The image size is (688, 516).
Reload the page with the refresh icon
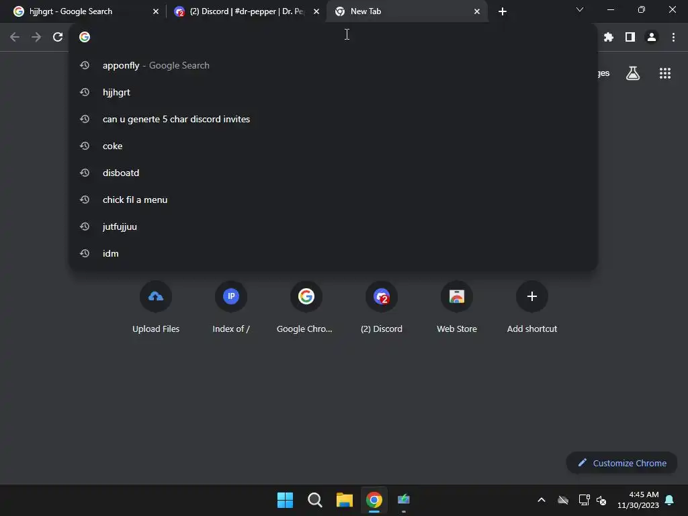[58, 38]
